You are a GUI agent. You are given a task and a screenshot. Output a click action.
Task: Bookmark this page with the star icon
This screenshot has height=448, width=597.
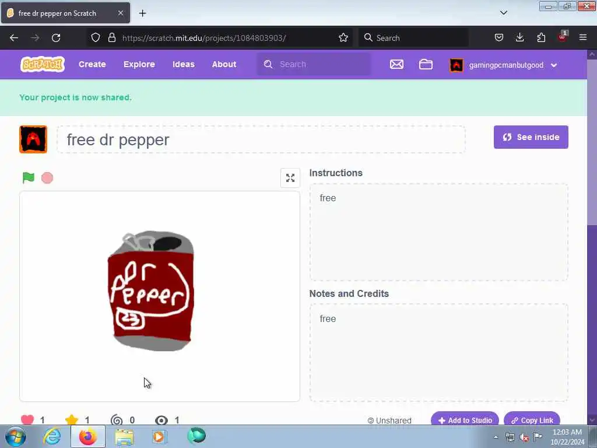[343, 38]
